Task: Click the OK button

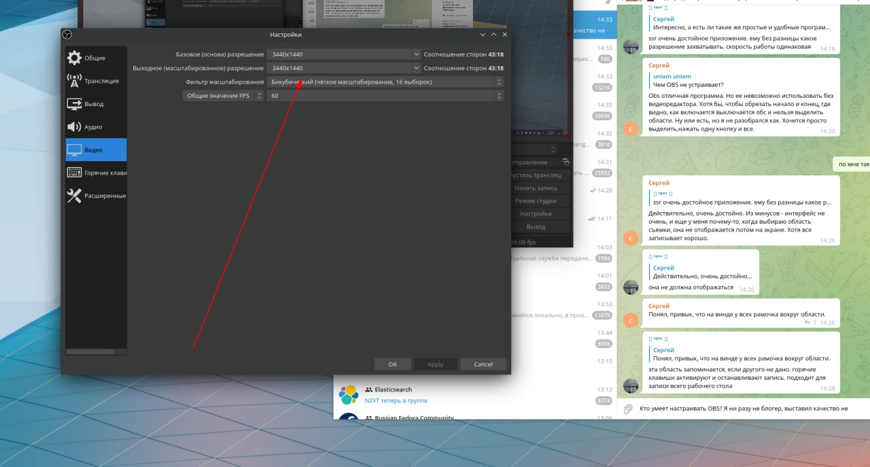Action: 392,364
